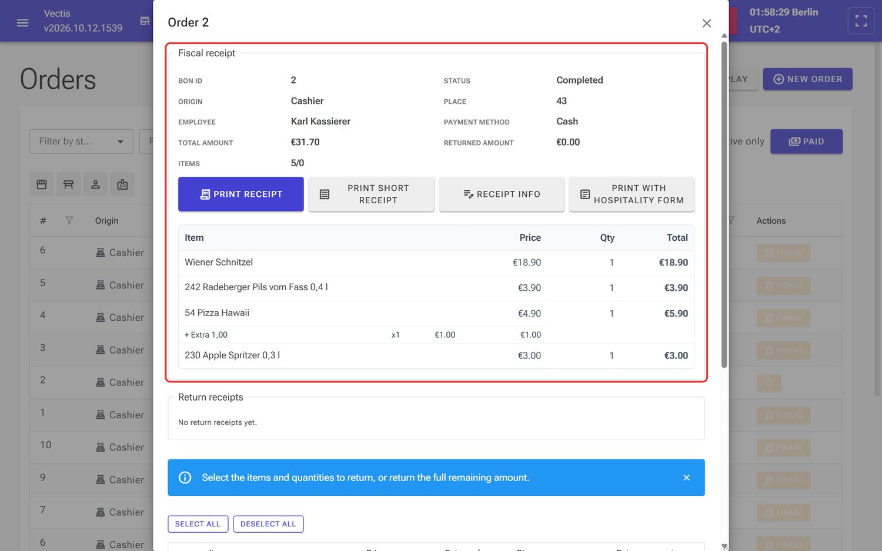Image resolution: width=882 pixels, height=551 pixels.
Task: Click the person filter icon button
Action: [95, 184]
